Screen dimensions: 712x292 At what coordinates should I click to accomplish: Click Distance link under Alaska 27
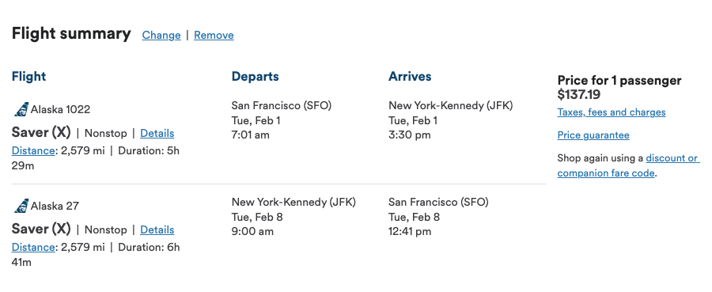(33, 247)
